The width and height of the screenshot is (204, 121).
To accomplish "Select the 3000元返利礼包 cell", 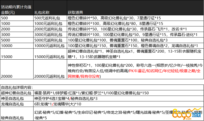I will (48, 35).
